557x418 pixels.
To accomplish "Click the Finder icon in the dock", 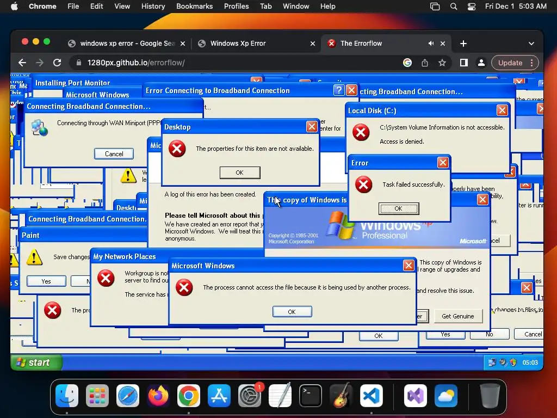I will 67,396.
